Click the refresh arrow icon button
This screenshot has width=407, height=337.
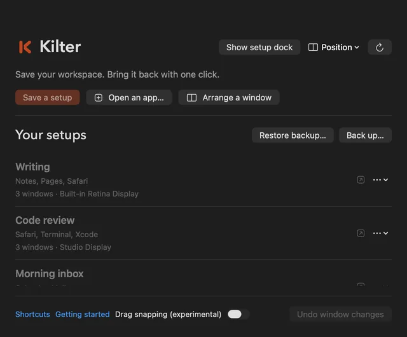(380, 47)
